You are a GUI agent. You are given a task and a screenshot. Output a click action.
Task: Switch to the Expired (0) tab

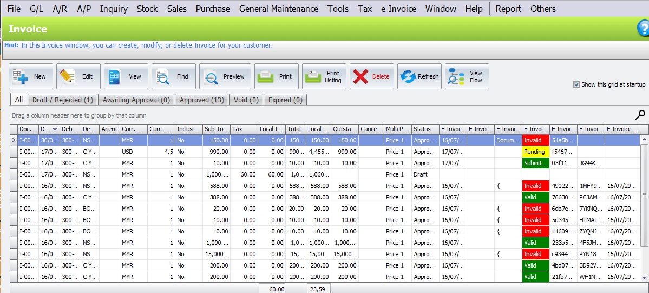pos(285,100)
